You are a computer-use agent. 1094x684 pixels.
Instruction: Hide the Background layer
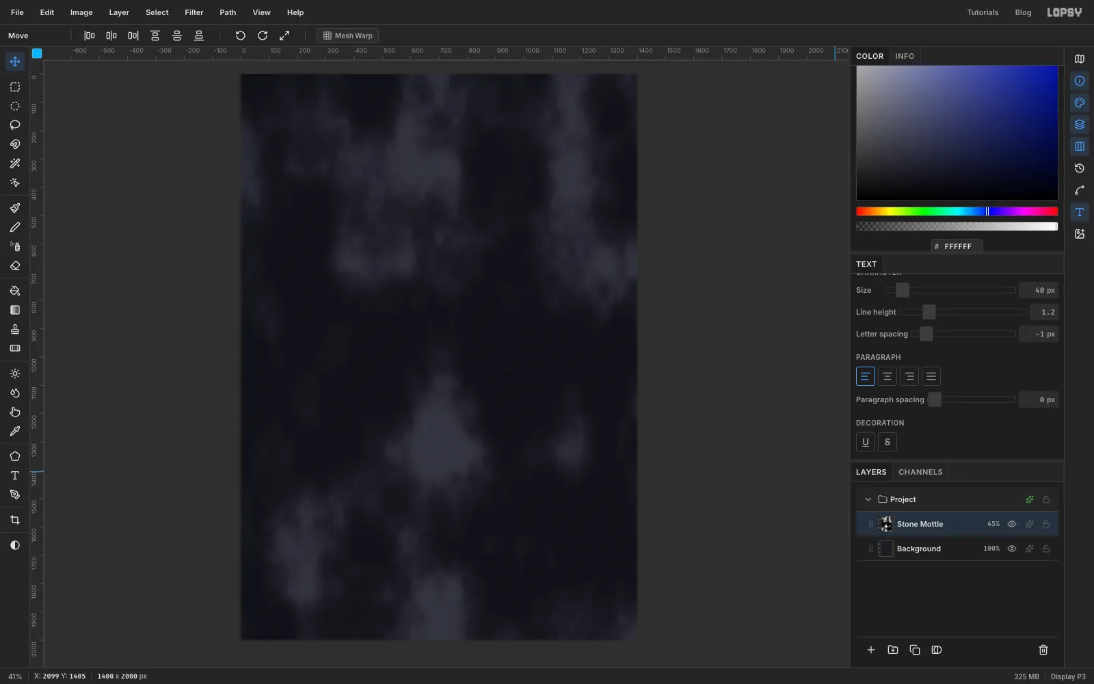point(1011,549)
